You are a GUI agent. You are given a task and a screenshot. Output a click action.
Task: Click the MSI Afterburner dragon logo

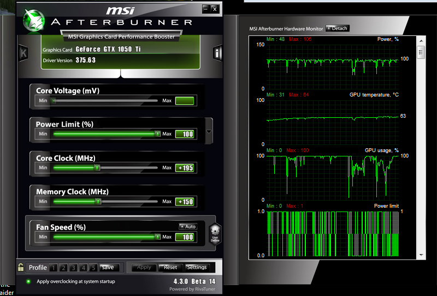[x=34, y=20]
